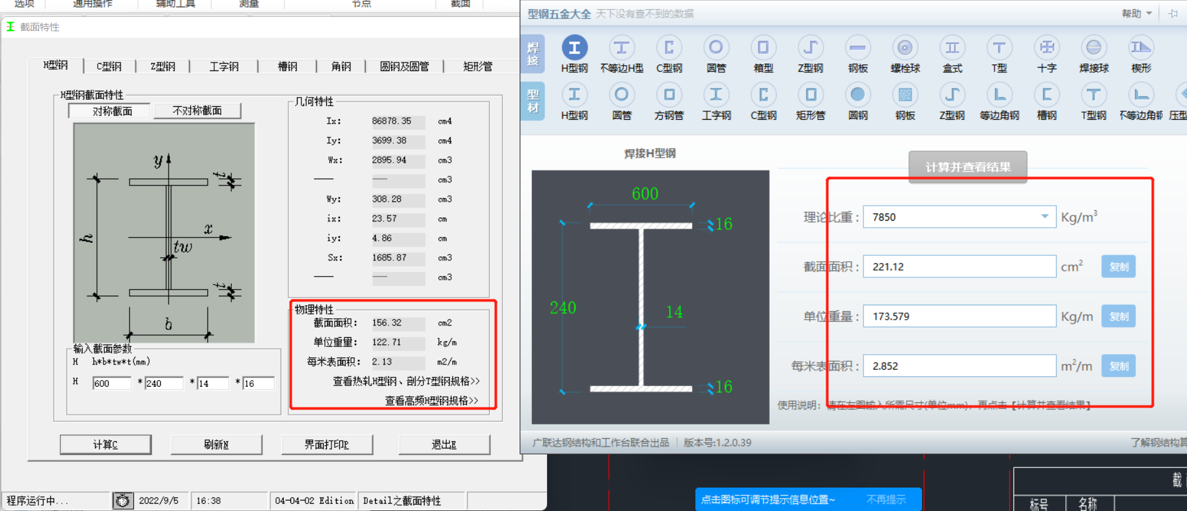Click 计算并查看结果 button
The height and width of the screenshot is (511, 1187).
968,167
